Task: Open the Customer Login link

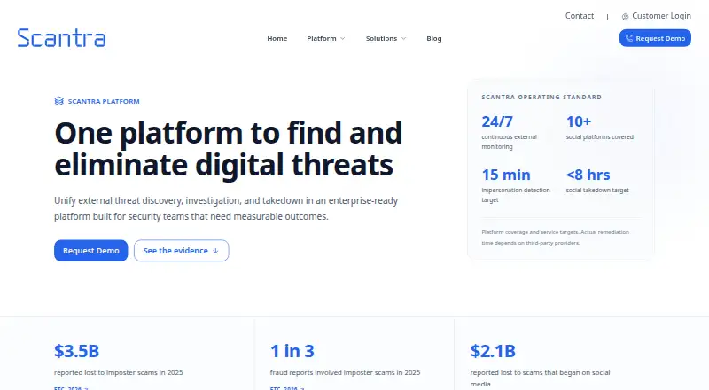Action: (x=661, y=16)
